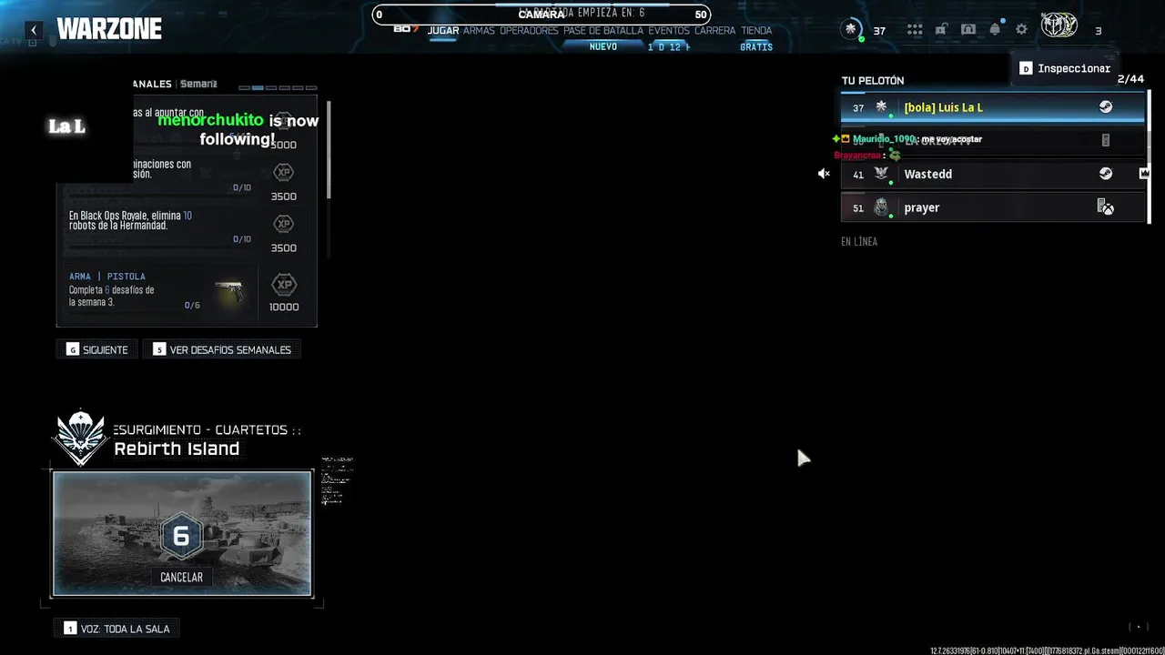Click the Steam platform icon for Wastedd
Image resolution: width=1165 pixels, height=655 pixels.
coord(1105,174)
